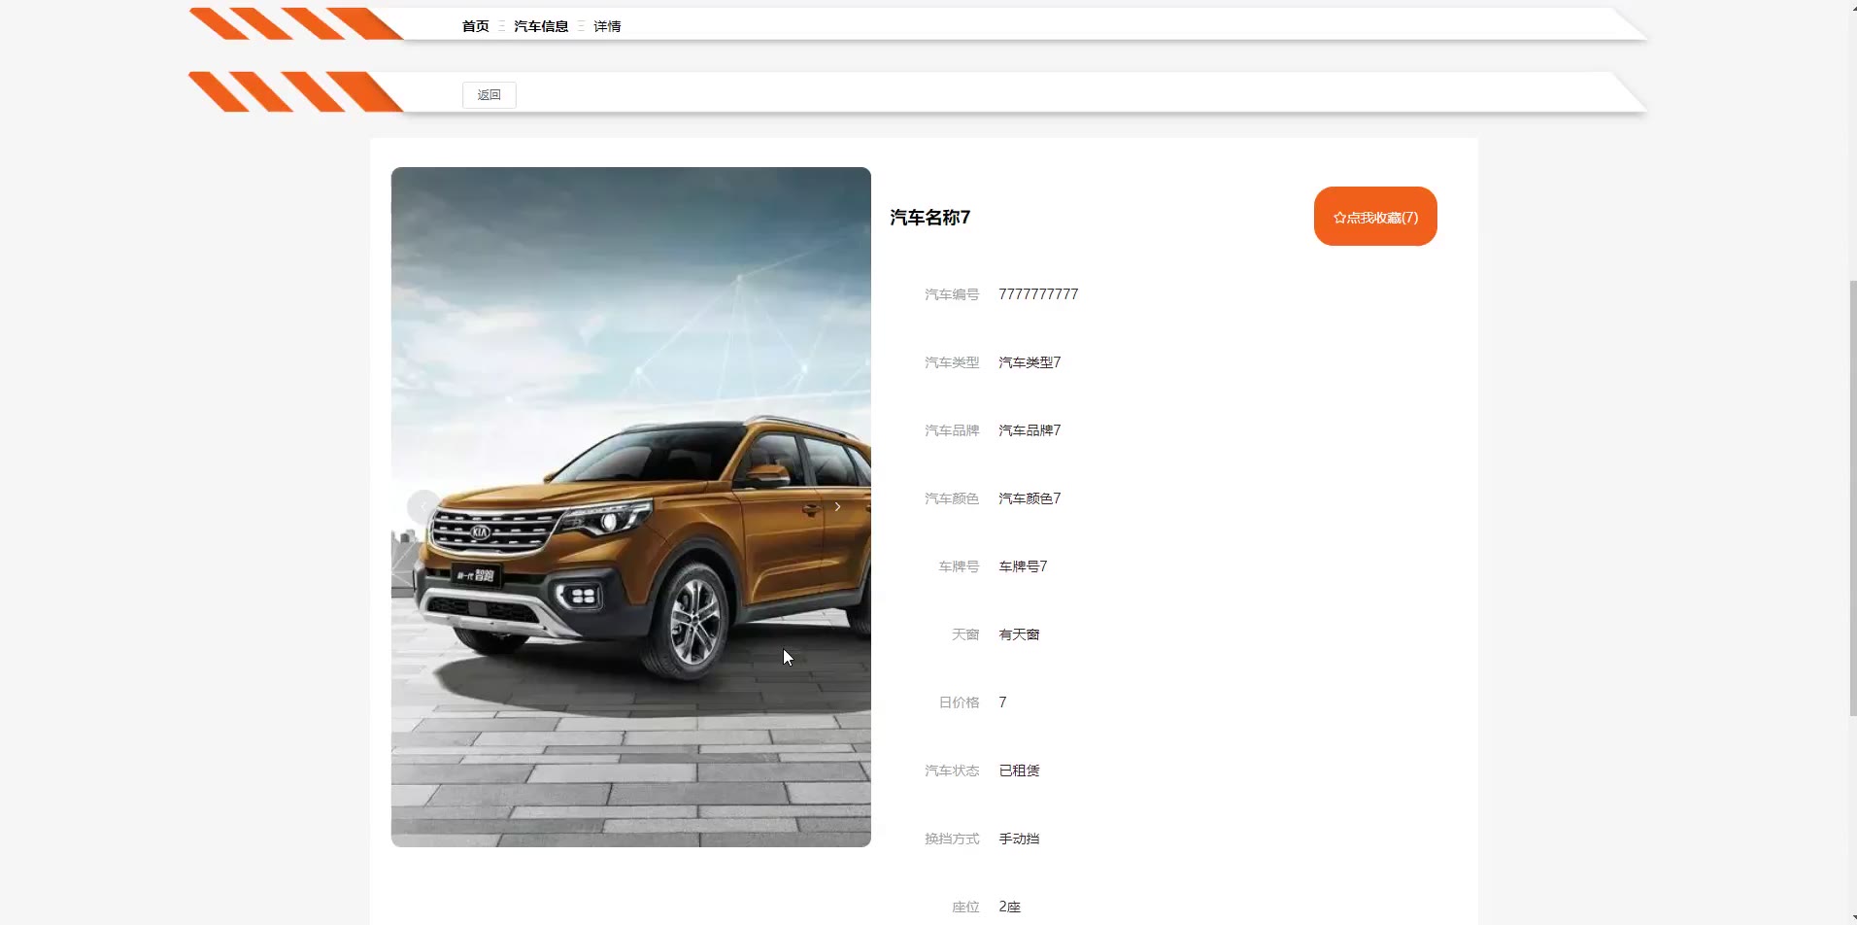Click the 天窗 label
Screen dimensions: 1857x925
point(965,634)
